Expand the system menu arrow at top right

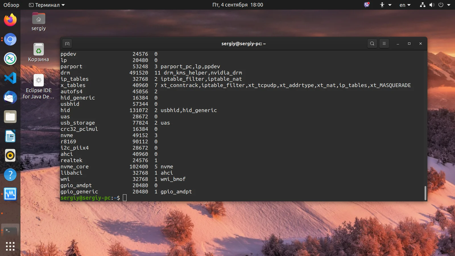pos(449,5)
